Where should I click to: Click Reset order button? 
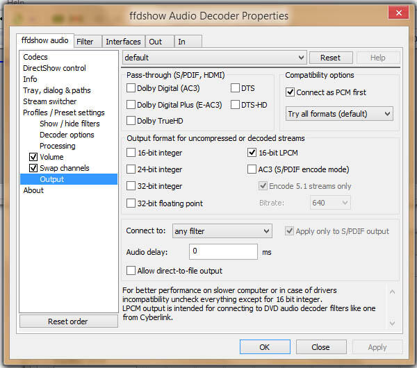point(68,321)
